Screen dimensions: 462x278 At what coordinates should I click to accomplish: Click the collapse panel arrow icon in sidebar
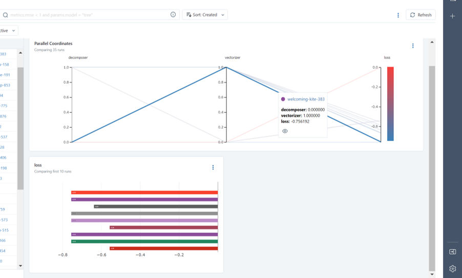(x=453, y=252)
